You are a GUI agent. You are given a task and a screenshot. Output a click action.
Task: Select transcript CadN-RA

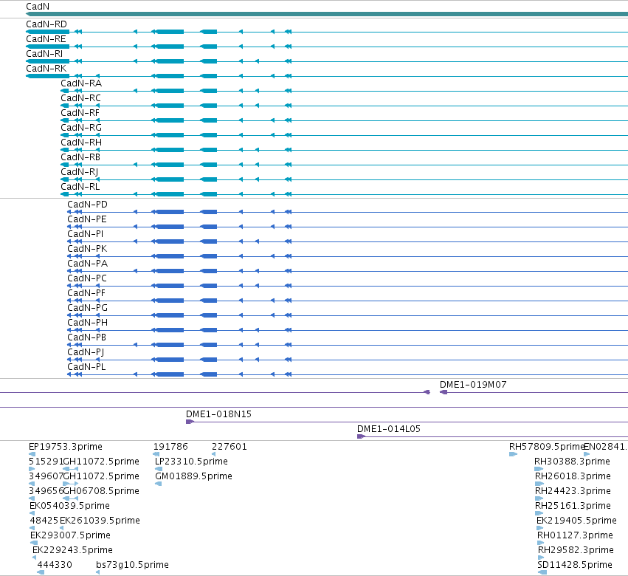pos(81,83)
